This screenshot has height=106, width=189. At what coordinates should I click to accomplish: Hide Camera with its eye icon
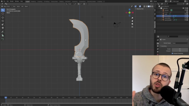click(185, 10)
